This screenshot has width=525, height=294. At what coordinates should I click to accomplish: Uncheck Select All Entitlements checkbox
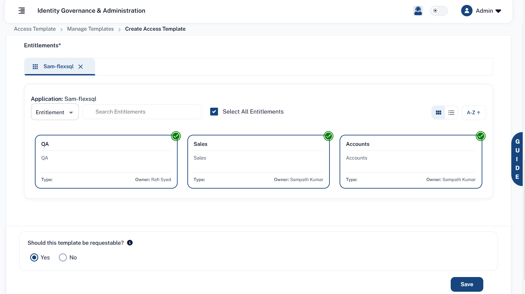tap(214, 112)
